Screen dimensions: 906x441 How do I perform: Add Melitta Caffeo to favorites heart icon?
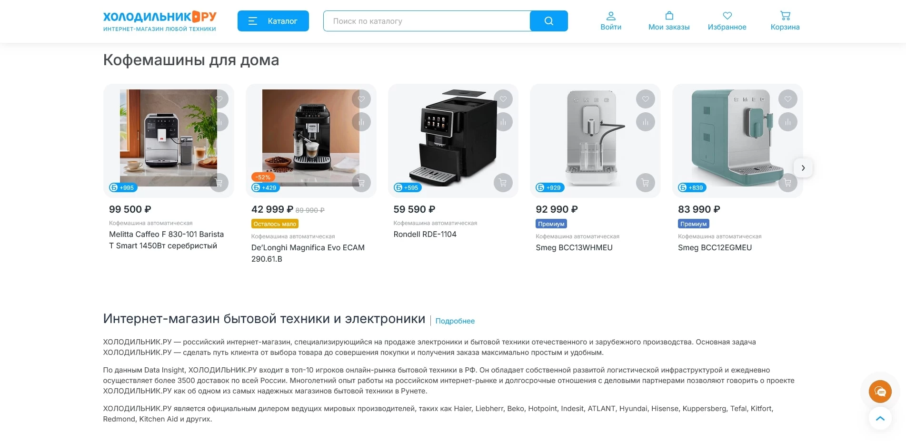(x=219, y=99)
